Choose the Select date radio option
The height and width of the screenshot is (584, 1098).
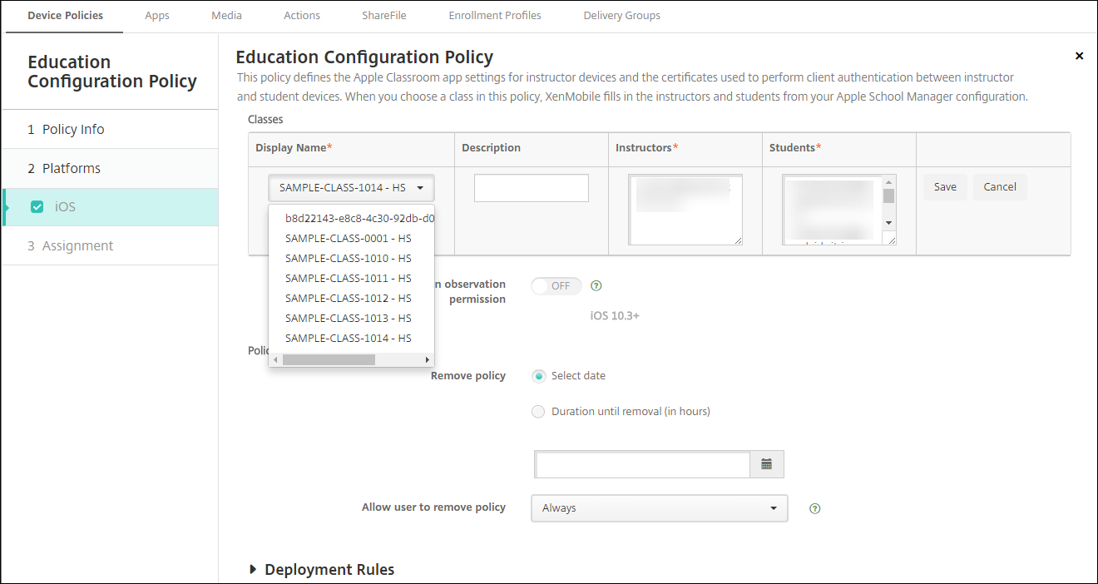coord(538,376)
